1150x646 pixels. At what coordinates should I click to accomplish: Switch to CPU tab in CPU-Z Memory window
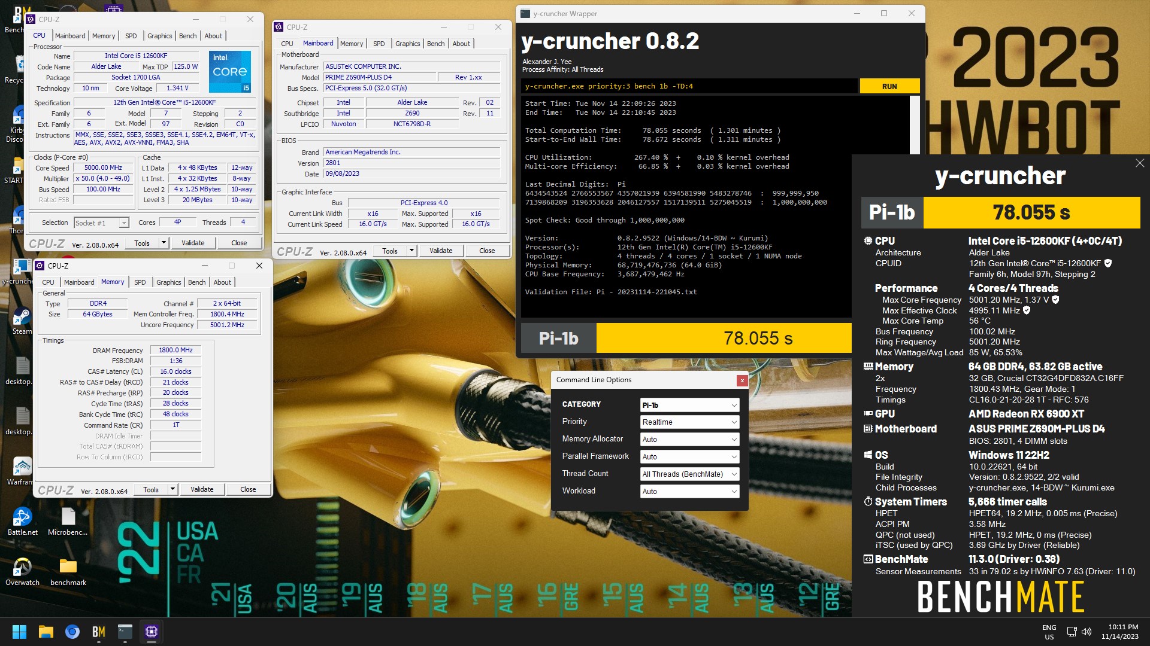point(48,282)
